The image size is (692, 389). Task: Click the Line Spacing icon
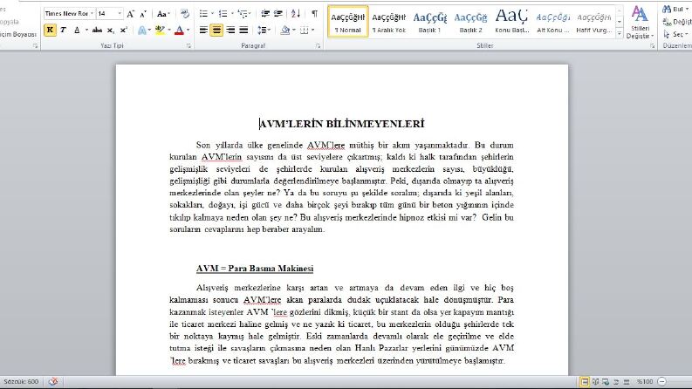click(x=262, y=30)
